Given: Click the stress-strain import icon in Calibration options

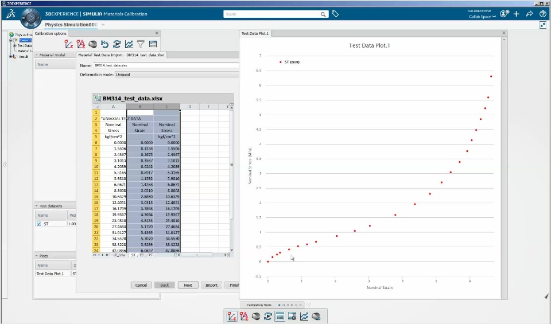Looking at the screenshot, I should 68,44.
